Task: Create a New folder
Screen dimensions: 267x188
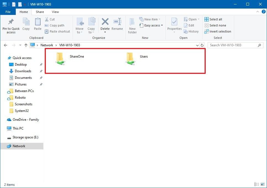Action: click(132, 25)
